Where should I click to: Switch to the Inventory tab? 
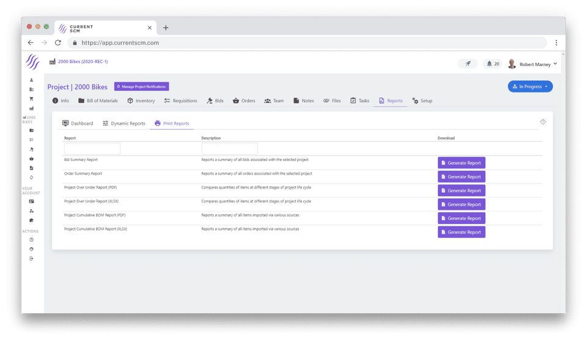141,101
